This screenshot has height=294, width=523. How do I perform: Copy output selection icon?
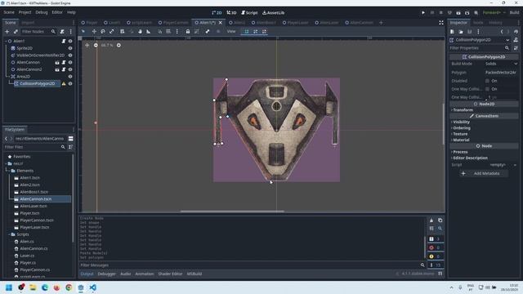[x=440, y=220]
